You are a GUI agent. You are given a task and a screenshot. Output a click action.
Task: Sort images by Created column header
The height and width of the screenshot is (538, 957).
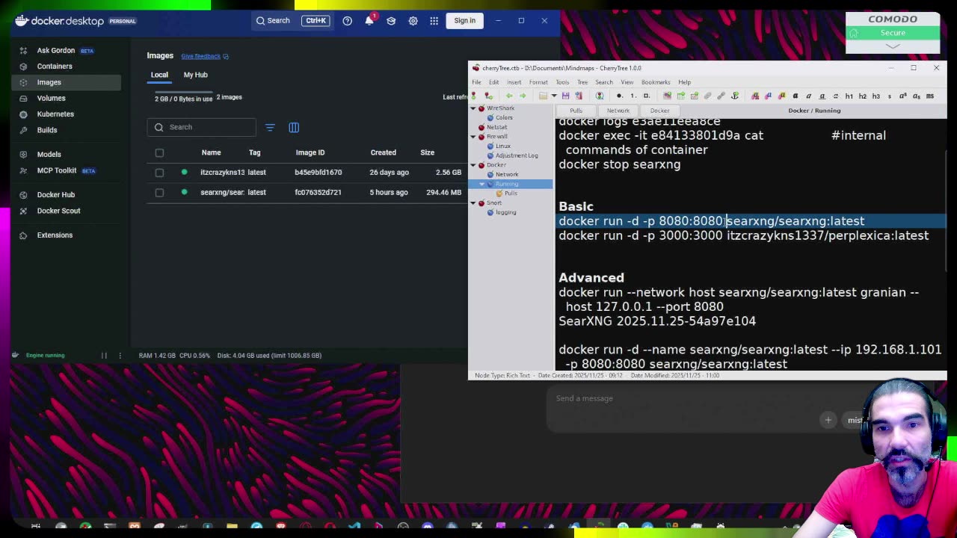[x=383, y=152]
